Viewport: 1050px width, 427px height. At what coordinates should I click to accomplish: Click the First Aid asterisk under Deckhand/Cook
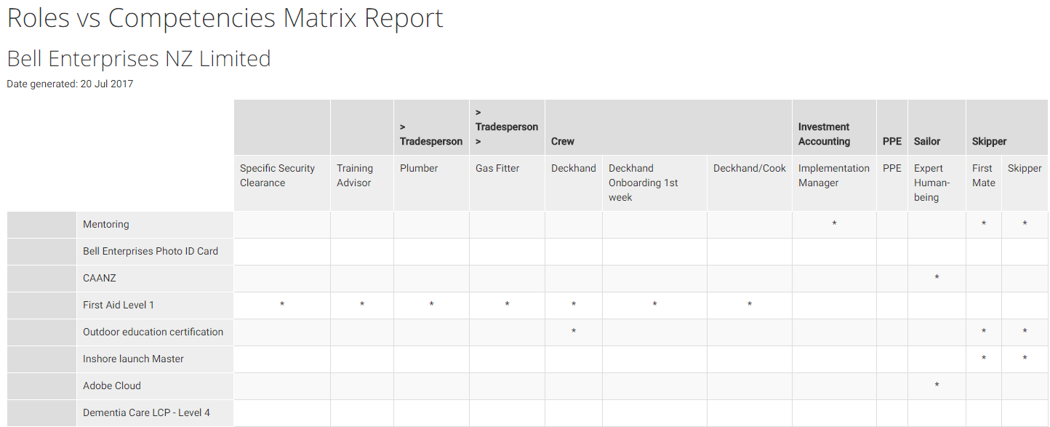(x=750, y=306)
